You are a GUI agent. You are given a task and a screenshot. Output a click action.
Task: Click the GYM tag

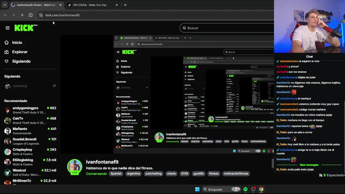[x=184, y=174]
